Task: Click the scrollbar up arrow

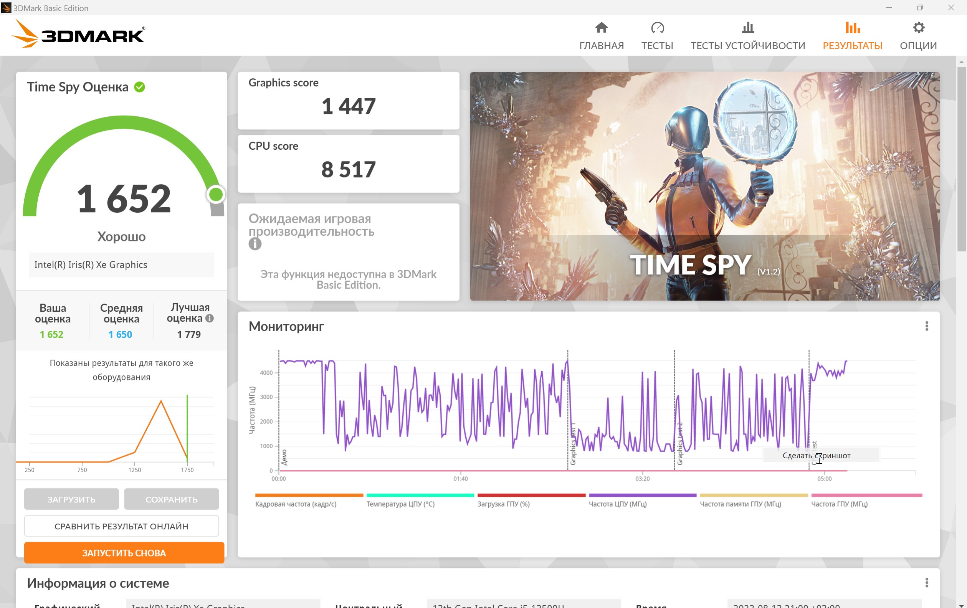Action: 961,61
